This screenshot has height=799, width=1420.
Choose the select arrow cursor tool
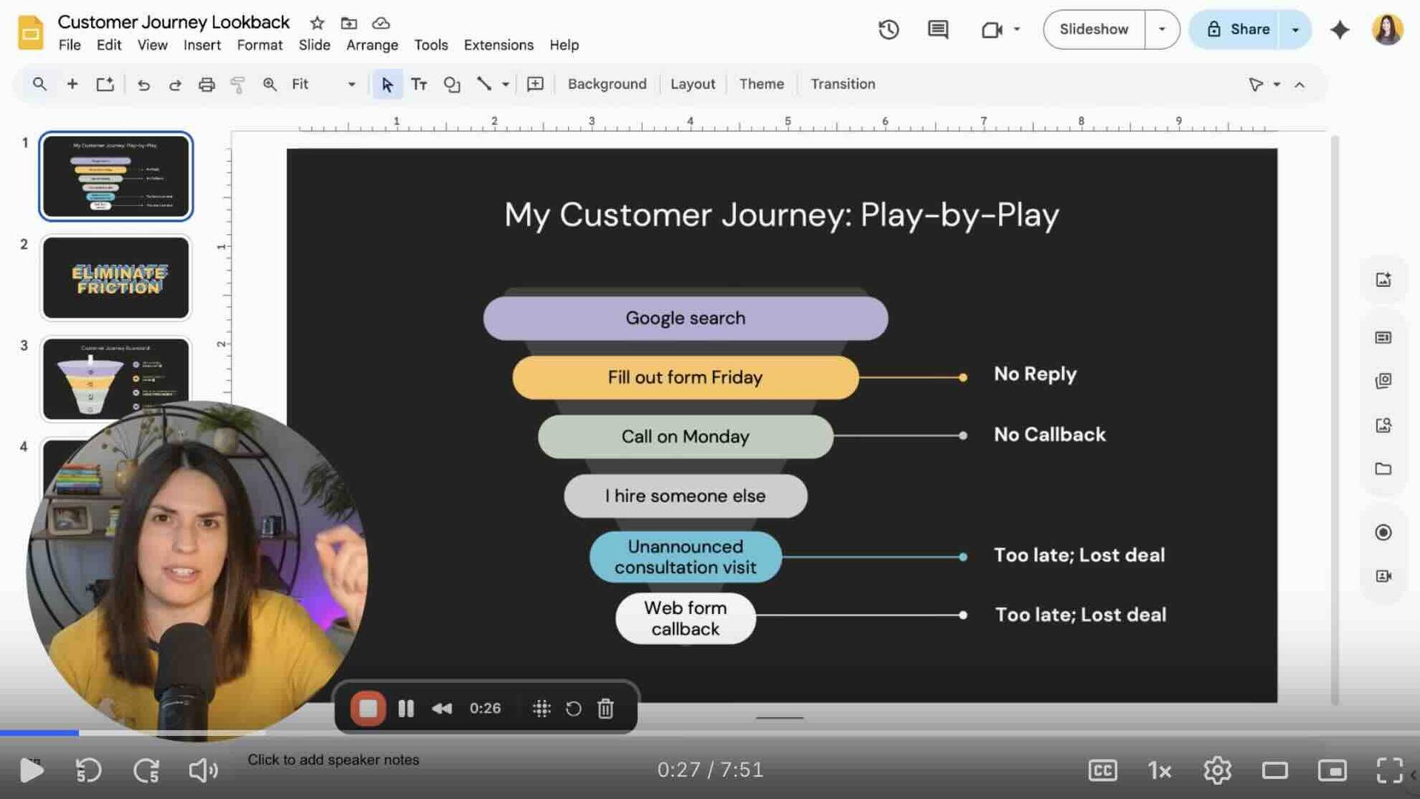tap(387, 84)
